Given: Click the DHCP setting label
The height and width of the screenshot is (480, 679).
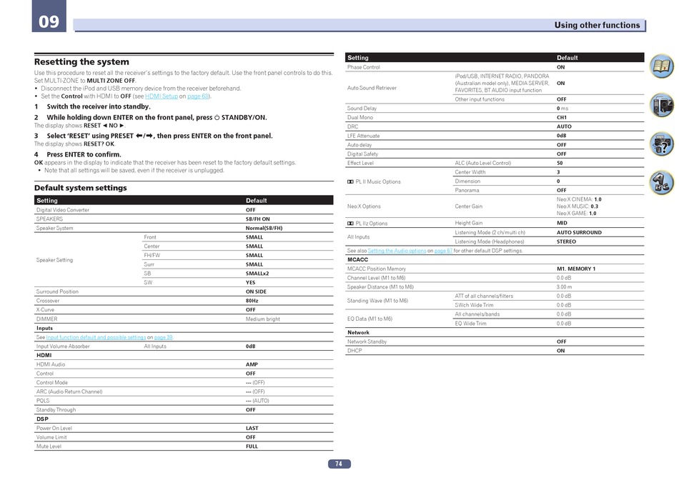Looking at the screenshot, I should pyautogui.click(x=355, y=351).
